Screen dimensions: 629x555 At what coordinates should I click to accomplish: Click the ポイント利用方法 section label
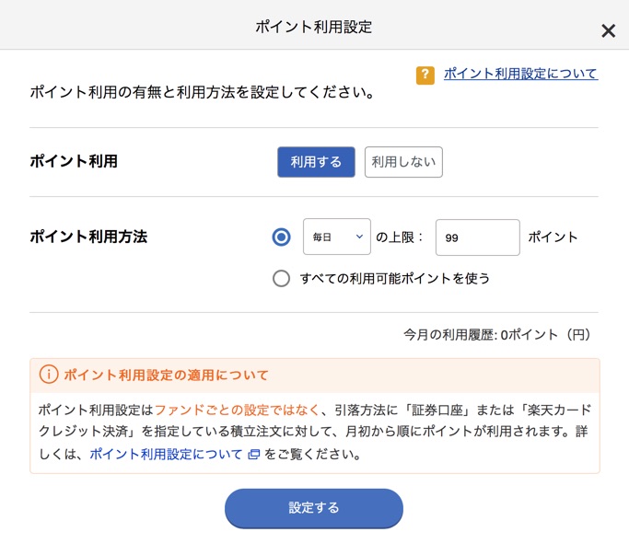point(88,237)
